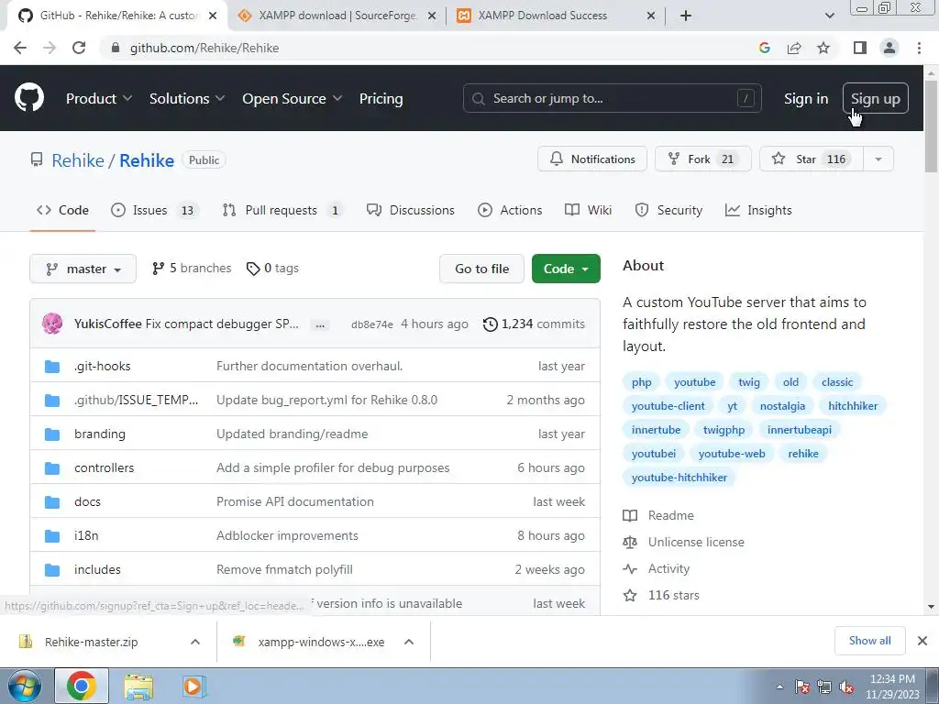Image resolution: width=939 pixels, height=704 pixels.
Task: Open the media player taskbar icon
Action: pos(193,686)
